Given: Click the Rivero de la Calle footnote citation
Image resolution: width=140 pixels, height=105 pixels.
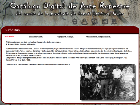Looking at the screenshot, I should point(38,64).
